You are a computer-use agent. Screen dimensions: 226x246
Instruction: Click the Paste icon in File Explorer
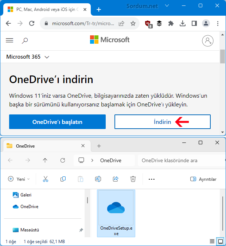(x=80, y=179)
